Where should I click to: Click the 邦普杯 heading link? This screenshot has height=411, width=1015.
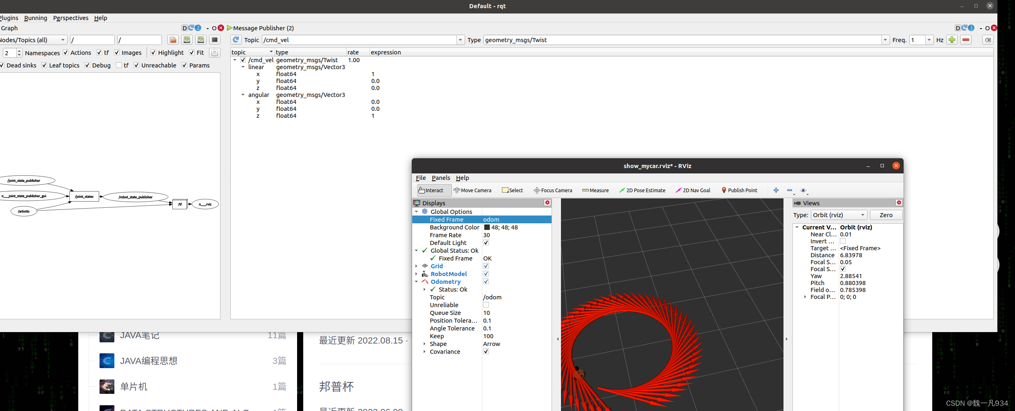[336, 386]
